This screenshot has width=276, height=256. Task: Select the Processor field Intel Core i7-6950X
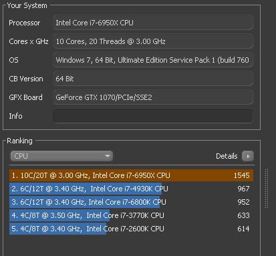pos(153,23)
